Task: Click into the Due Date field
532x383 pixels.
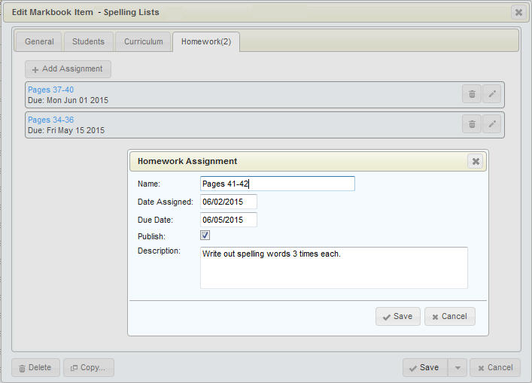Action: [229, 220]
